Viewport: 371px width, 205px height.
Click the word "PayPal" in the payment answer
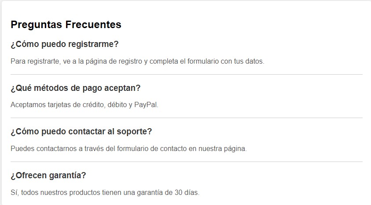coord(146,105)
